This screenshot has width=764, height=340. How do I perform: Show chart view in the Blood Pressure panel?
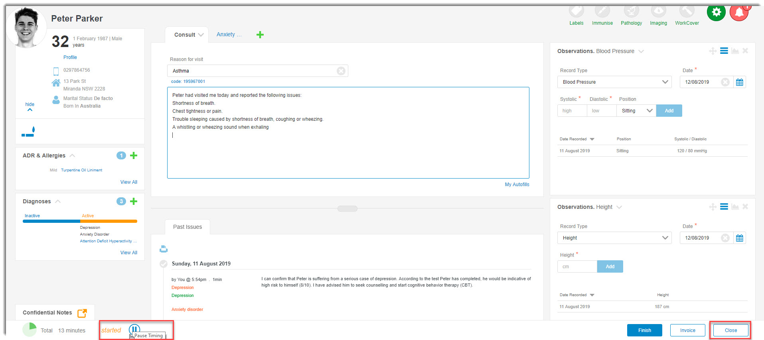[x=735, y=51]
